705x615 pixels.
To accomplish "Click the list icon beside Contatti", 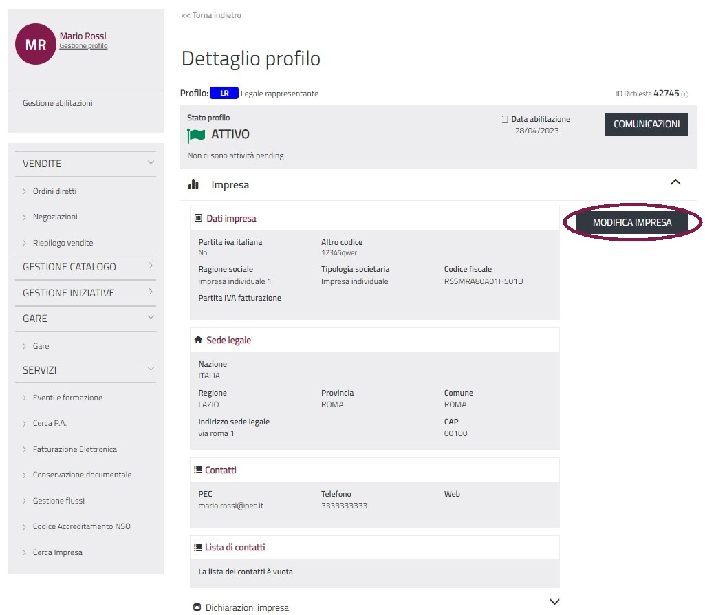I will tap(198, 470).
